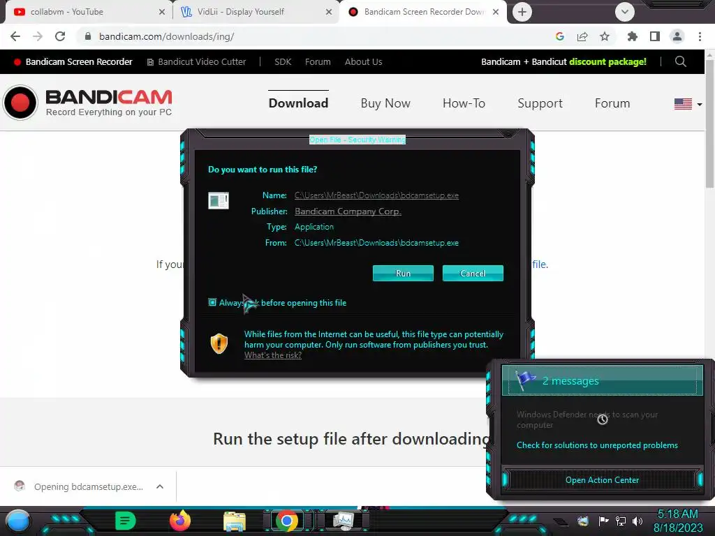Click the bdcamsetup.exe Name path
Image resolution: width=715 pixels, height=536 pixels.
[376, 195]
